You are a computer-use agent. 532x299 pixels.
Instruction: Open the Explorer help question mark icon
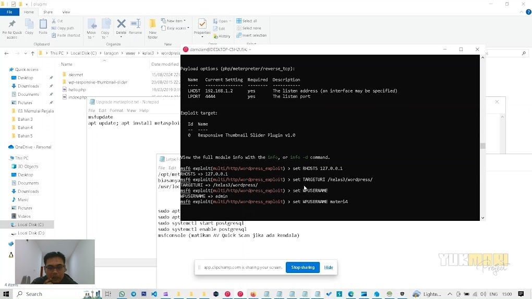pyautogui.click(x=528, y=12)
